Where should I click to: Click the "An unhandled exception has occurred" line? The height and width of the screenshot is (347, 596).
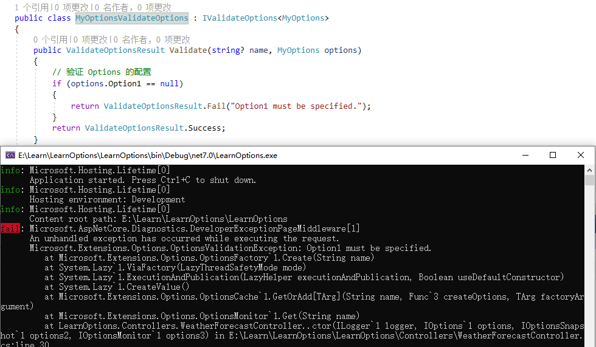pos(184,238)
